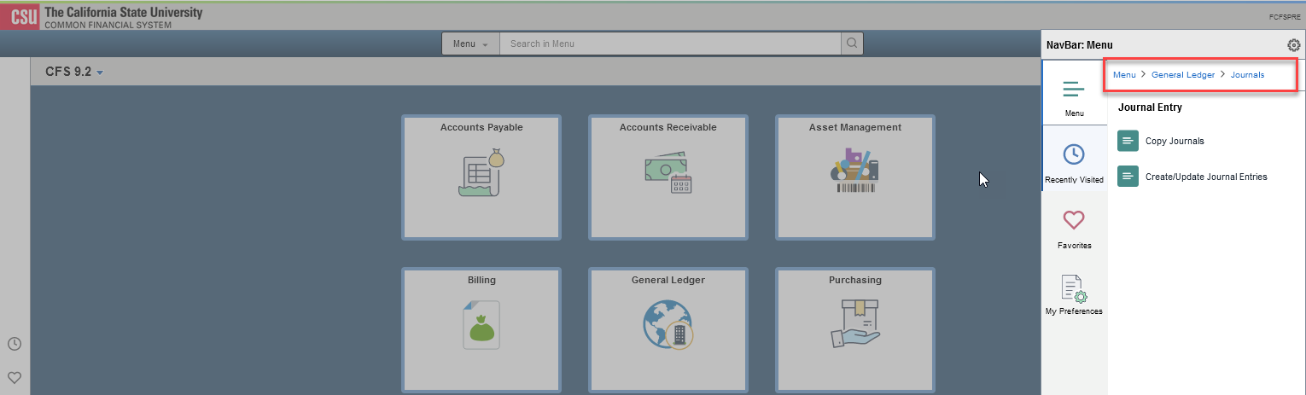Click the FCFSPRE environment label
1306x395 pixels.
[1285, 17]
